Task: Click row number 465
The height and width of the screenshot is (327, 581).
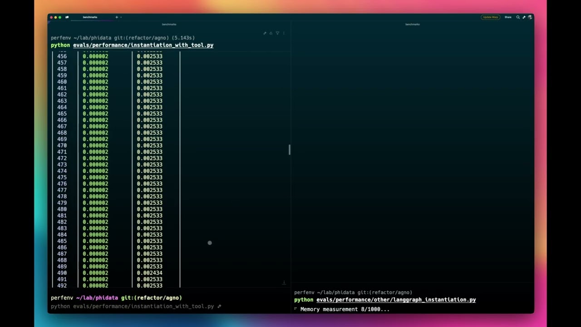Action: [x=62, y=114]
